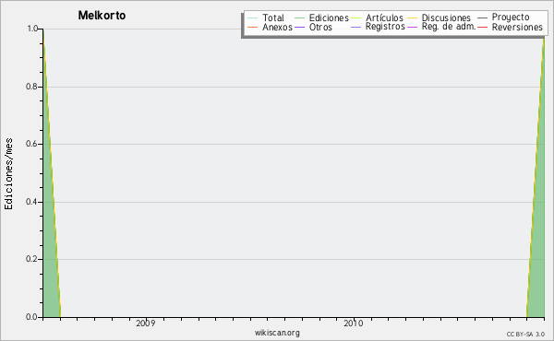The width and height of the screenshot is (554, 341).
Task: Click the 0.2 y-axis value
Action: (31, 259)
